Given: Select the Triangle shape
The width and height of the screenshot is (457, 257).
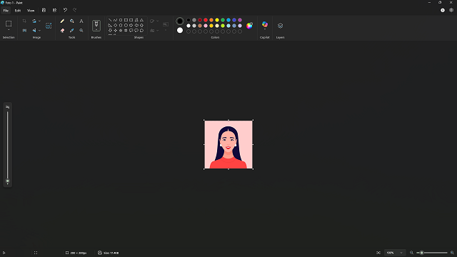Looking at the screenshot, I should (x=141, y=20).
